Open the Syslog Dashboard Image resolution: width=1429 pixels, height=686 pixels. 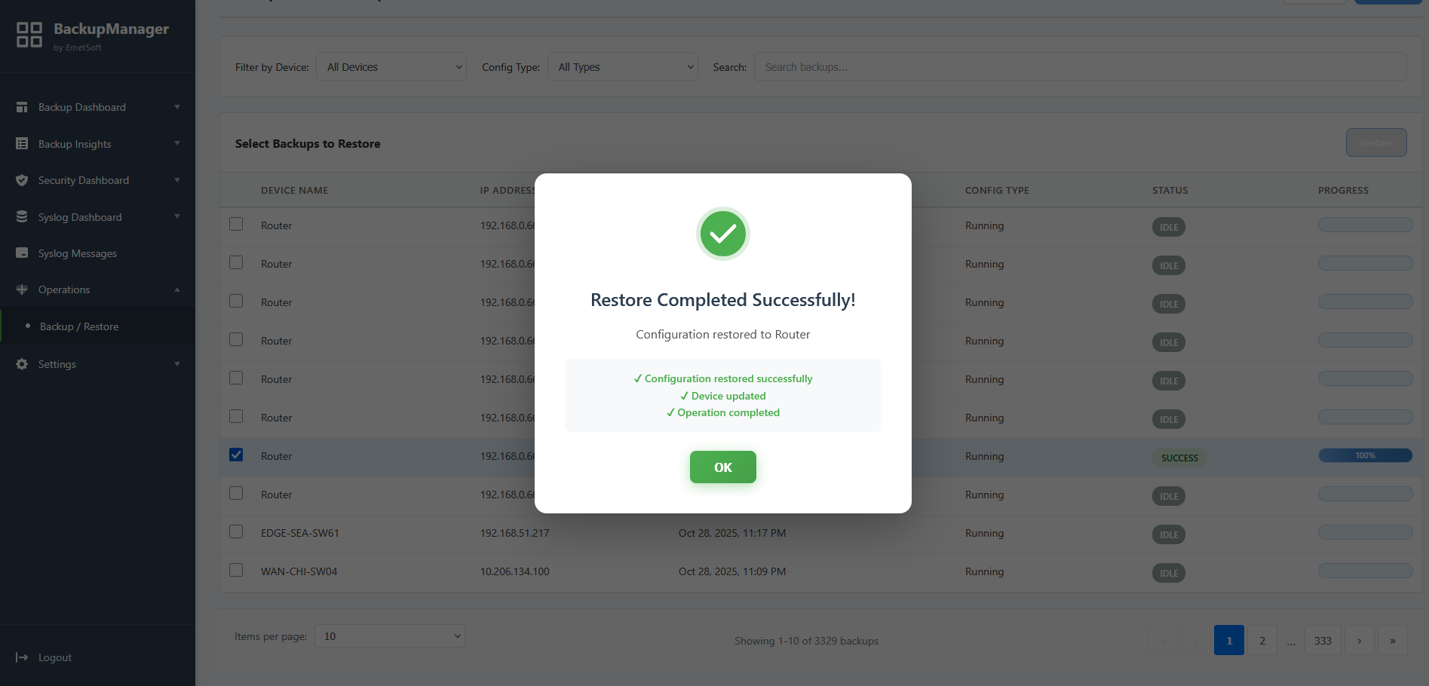click(79, 216)
